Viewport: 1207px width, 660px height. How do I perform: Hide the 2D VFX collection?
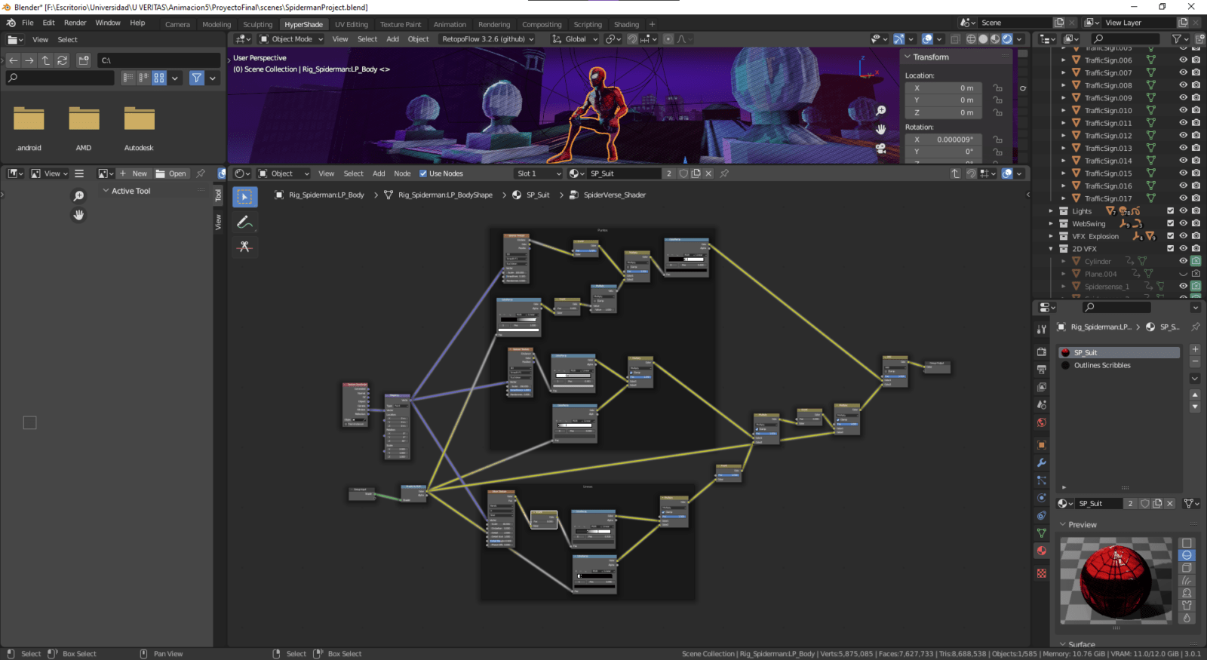[1183, 248]
